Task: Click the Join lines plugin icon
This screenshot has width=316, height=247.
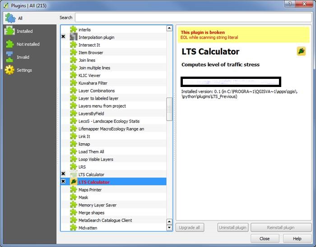Action: (73, 60)
